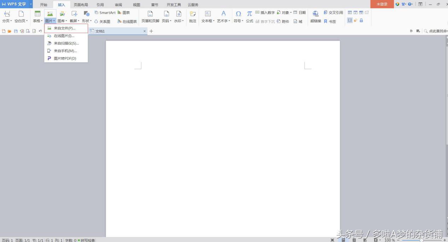Expand the 页码 dropdown arrow
448x242 pixels.
[x=170, y=21]
